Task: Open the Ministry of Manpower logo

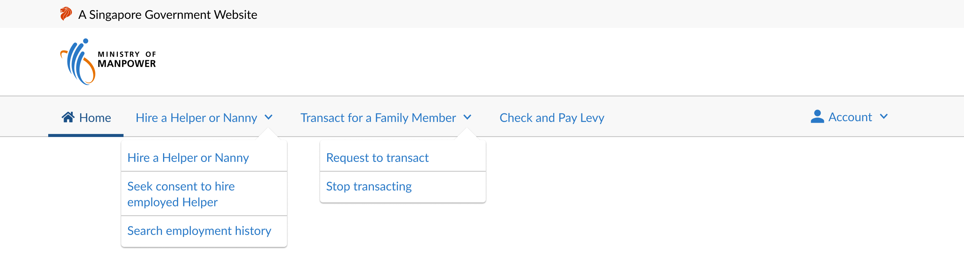Action: coord(108,62)
